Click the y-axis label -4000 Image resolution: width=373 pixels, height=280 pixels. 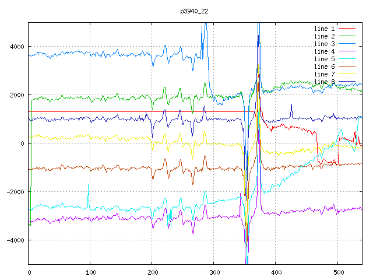click(x=16, y=240)
